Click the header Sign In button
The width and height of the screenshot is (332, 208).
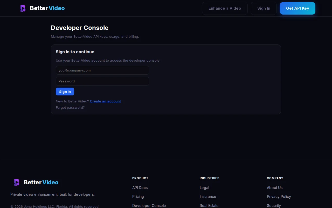[264, 8]
